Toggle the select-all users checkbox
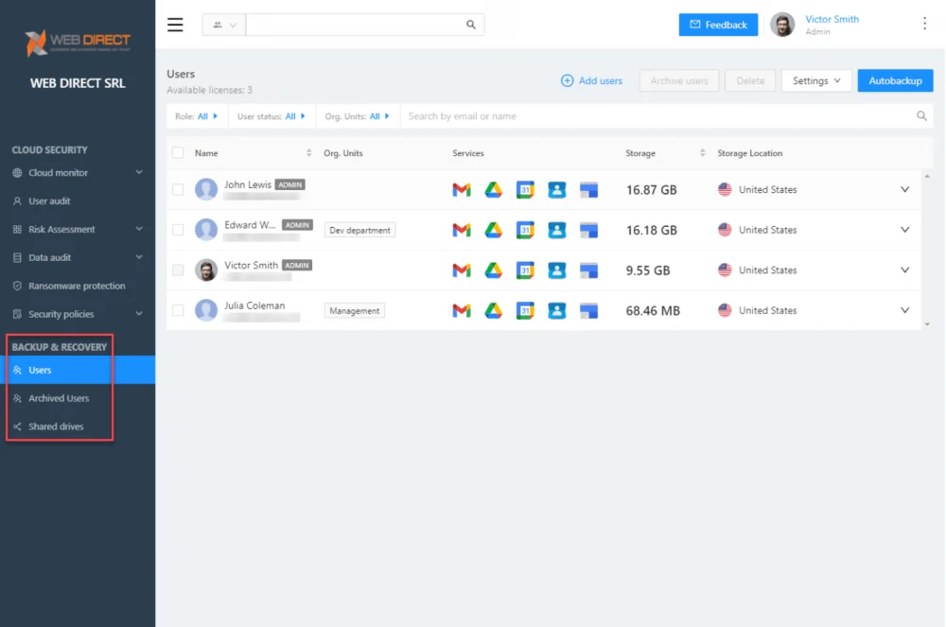Viewport: 946px width, 627px height. tap(178, 153)
